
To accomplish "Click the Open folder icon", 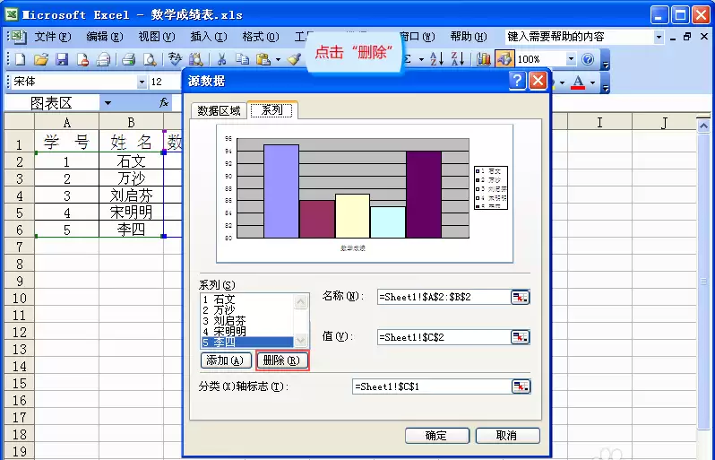I will tap(41, 59).
